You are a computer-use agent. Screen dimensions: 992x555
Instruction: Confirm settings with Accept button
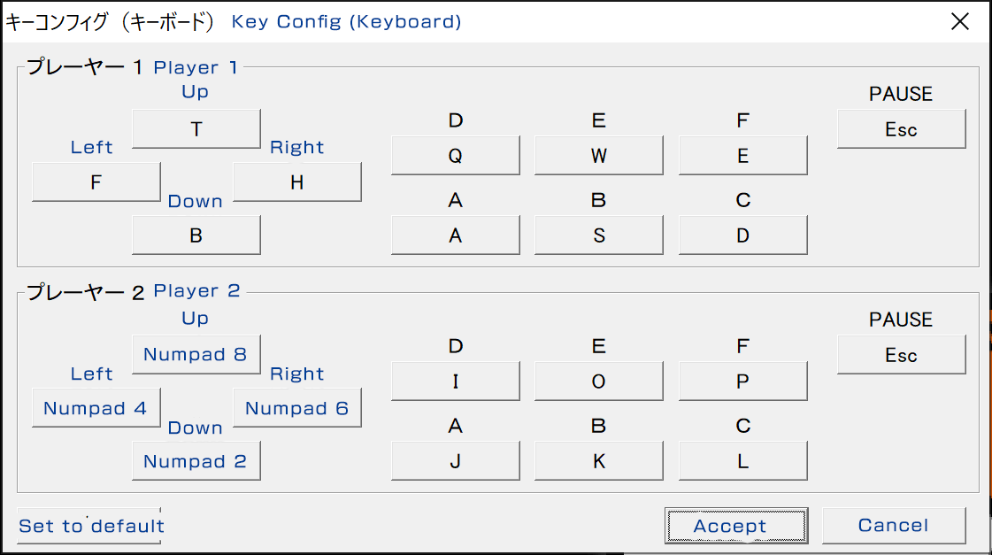[x=735, y=526]
